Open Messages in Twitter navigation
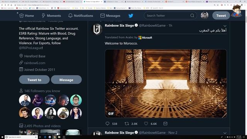This screenshot has height=139, width=247. (x=110, y=15)
